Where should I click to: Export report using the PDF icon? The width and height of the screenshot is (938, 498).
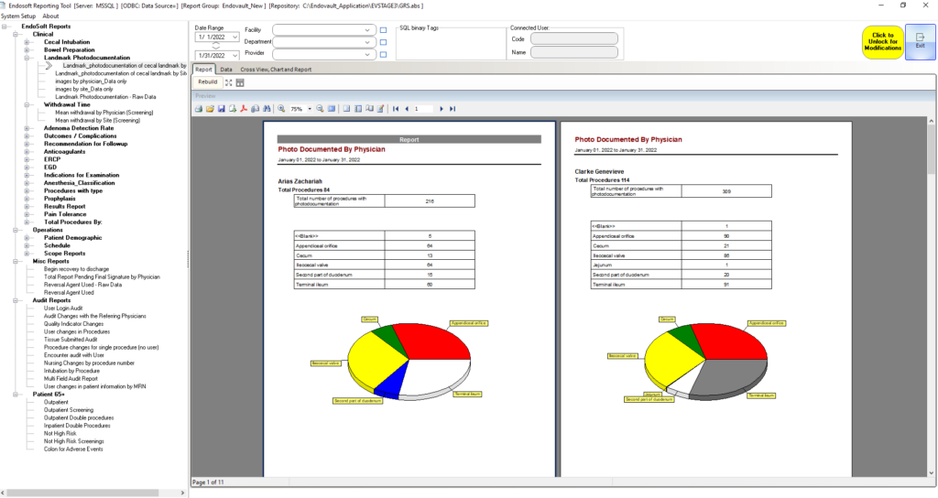pyautogui.click(x=244, y=109)
